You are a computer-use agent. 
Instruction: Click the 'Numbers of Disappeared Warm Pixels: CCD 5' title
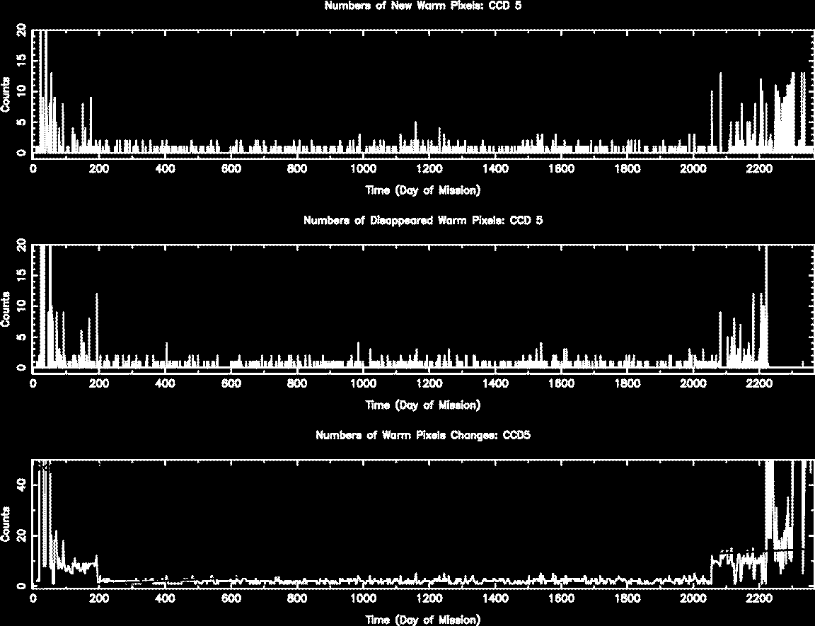tap(423, 221)
